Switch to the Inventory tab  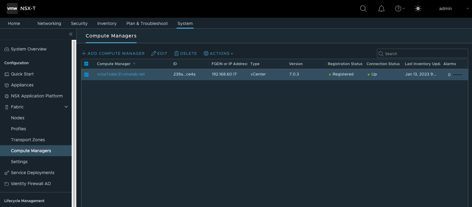coord(107,23)
